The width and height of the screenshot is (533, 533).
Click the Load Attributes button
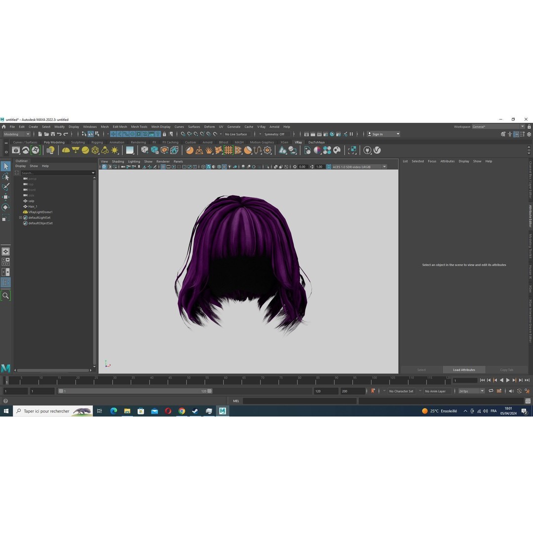click(x=464, y=370)
